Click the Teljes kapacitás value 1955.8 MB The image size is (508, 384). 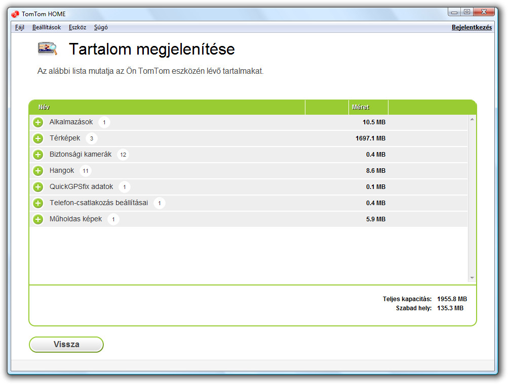(452, 299)
